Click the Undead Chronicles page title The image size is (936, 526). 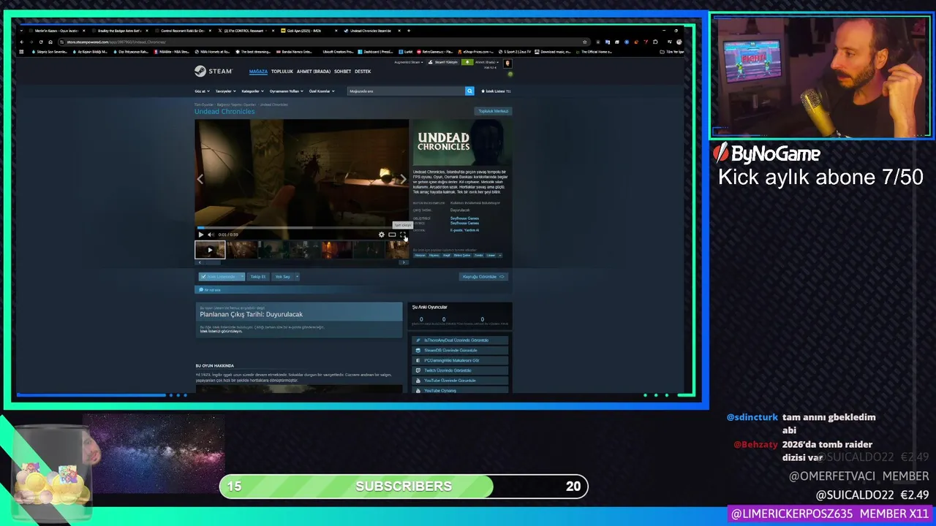click(x=224, y=112)
